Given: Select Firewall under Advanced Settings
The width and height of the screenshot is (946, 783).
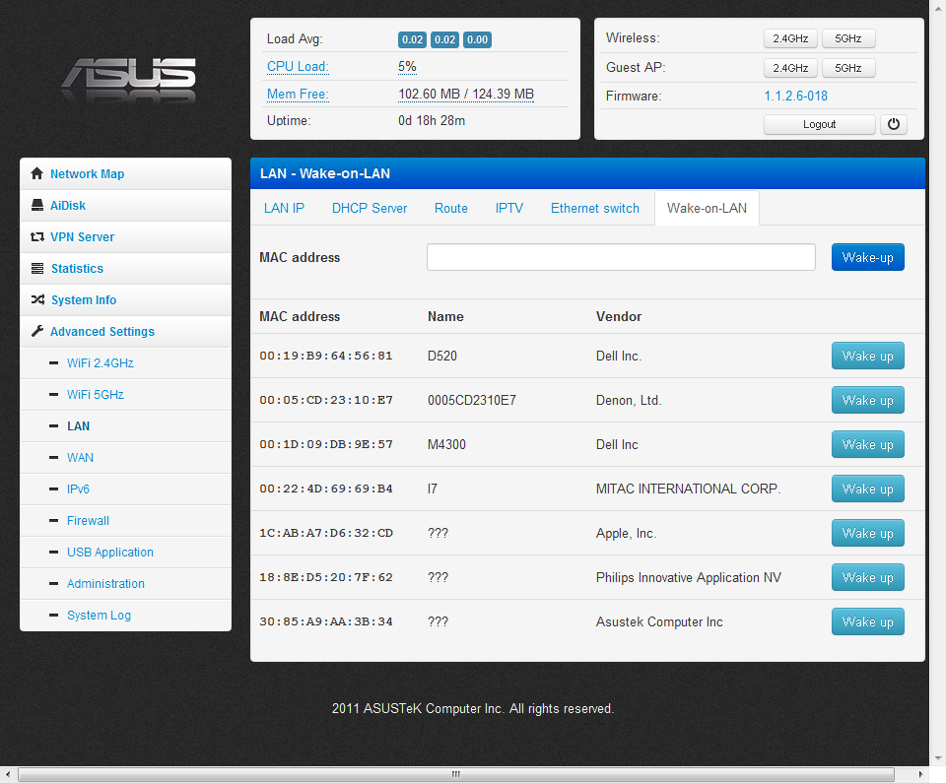Looking at the screenshot, I should coord(88,521).
